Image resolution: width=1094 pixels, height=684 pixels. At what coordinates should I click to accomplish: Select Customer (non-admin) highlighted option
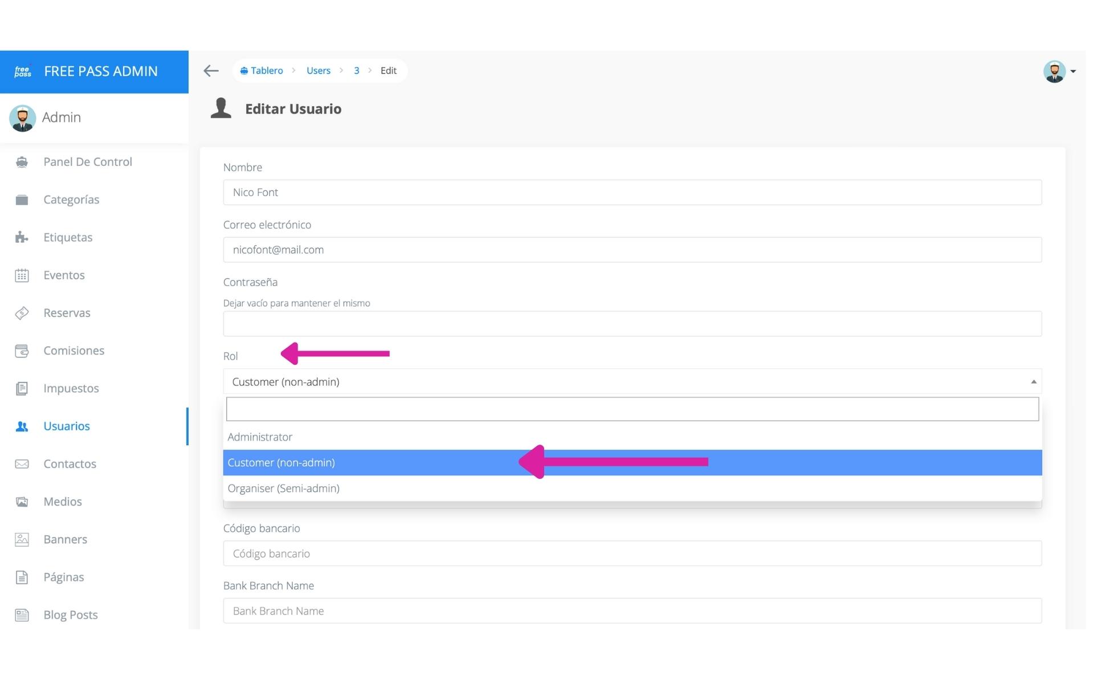coord(281,463)
